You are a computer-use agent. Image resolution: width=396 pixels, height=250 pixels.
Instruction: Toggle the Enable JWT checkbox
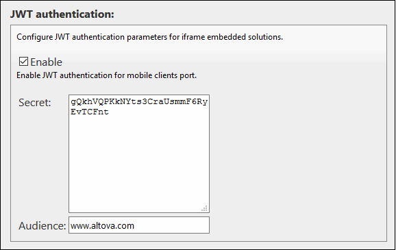click(x=23, y=62)
